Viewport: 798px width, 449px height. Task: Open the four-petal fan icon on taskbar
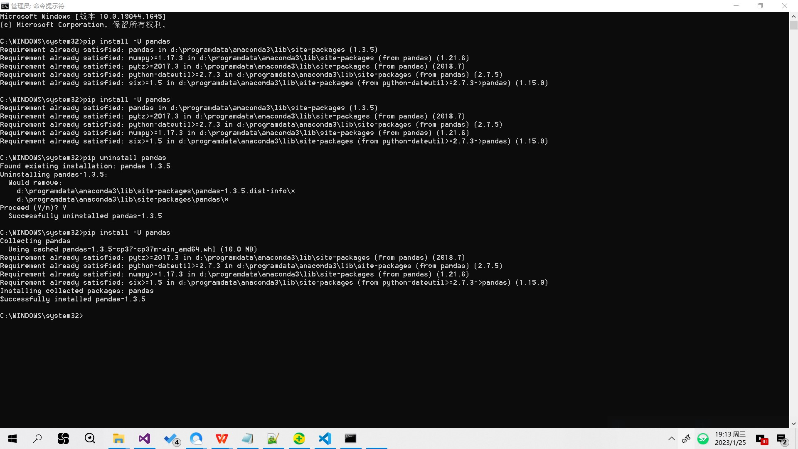[63, 439]
